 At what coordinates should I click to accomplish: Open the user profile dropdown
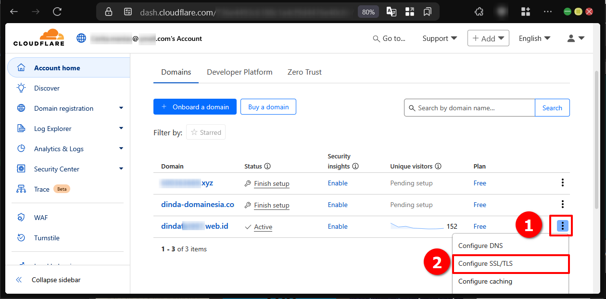pyautogui.click(x=576, y=39)
